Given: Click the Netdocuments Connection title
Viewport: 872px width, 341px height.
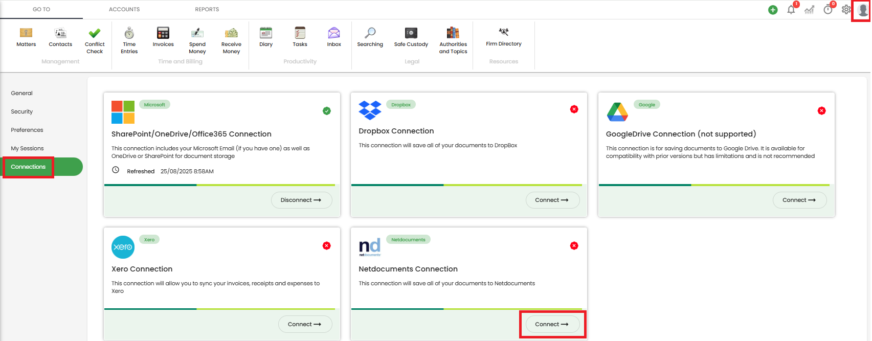Looking at the screenshot, I should coord(408,269).
